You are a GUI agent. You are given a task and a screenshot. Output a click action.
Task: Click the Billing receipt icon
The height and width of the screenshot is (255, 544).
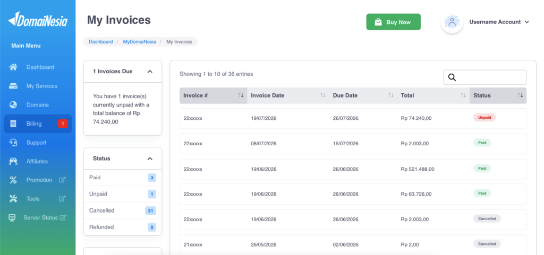pos(13,124)
